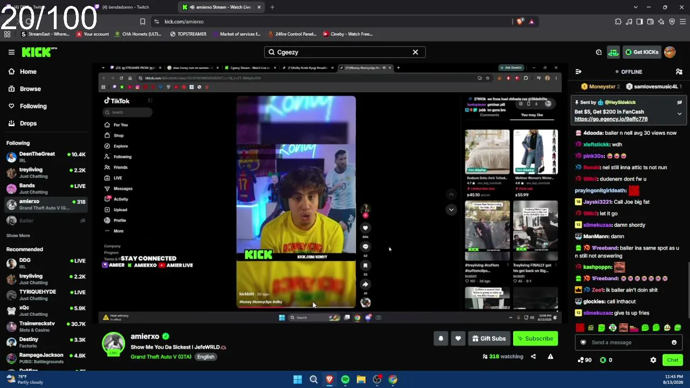Open the Brave VPN shield icon
This screenshot has height=388, width=690.
(672, 22)
